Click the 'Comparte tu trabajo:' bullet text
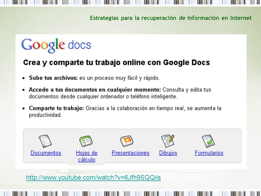 pos(57,108)
